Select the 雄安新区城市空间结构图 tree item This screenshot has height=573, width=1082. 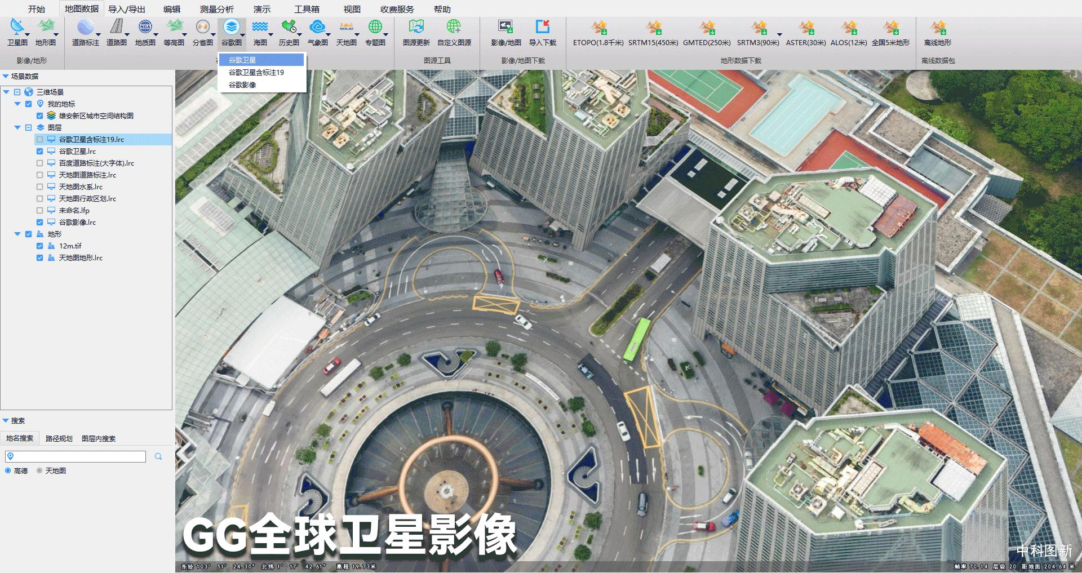pyautogui.click(x=96, y=116)
